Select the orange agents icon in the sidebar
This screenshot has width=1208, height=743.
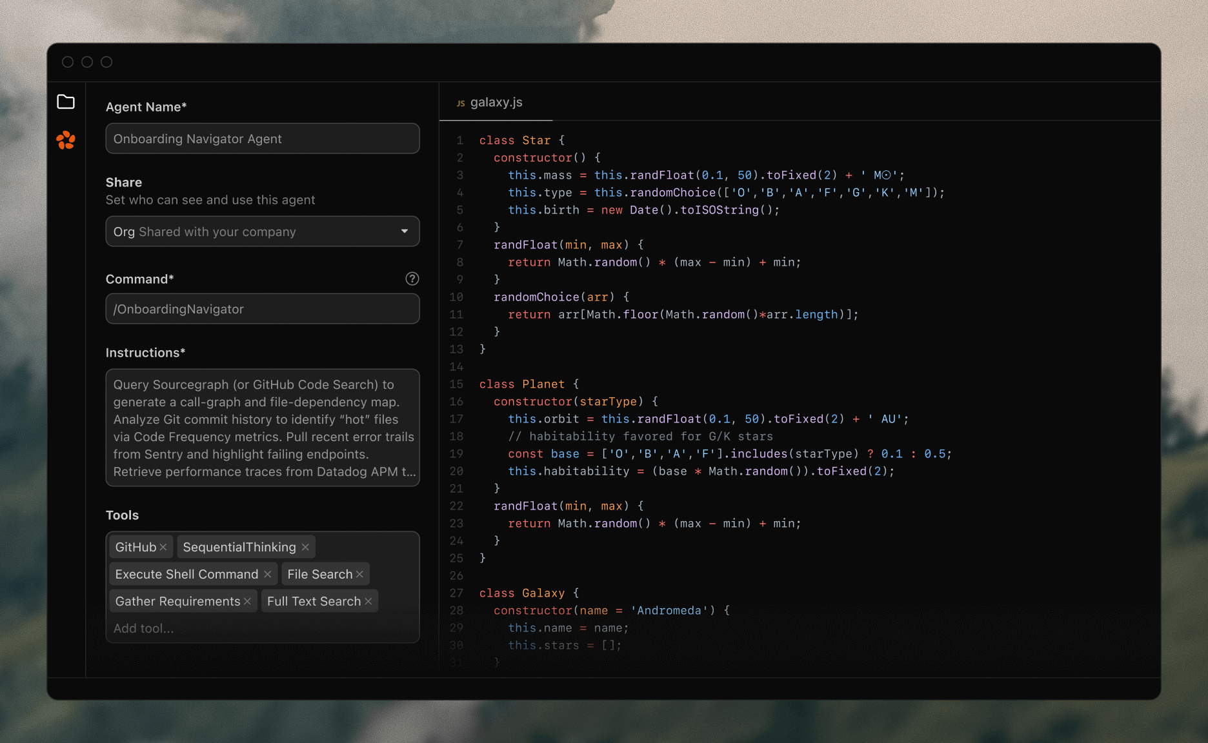click(66, 141)
